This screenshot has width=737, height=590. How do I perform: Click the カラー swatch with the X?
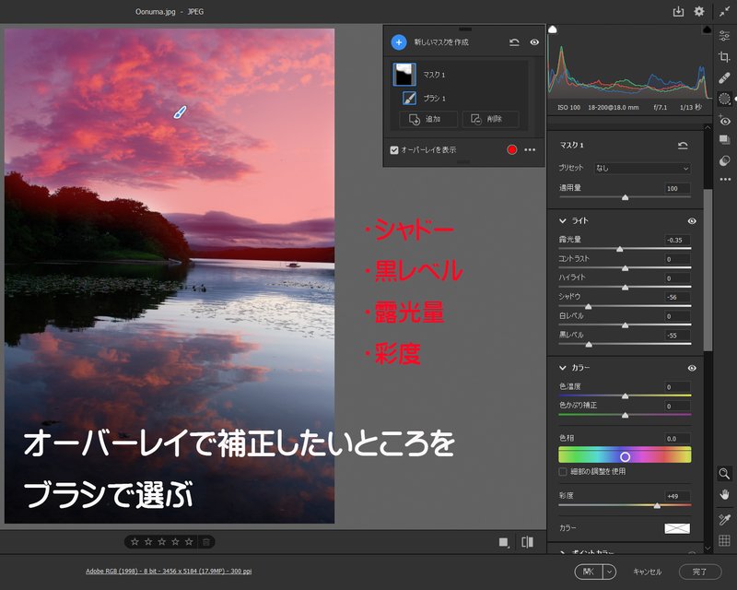pyautogui.click(x=677, y=528)
